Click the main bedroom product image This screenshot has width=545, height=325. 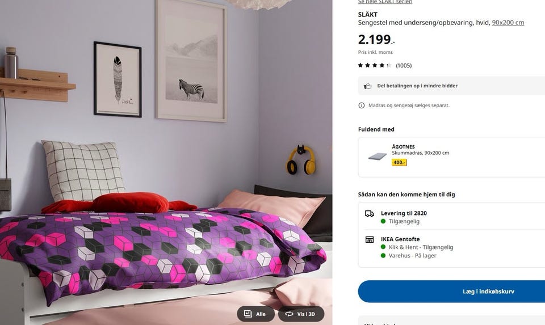[166, 162]
